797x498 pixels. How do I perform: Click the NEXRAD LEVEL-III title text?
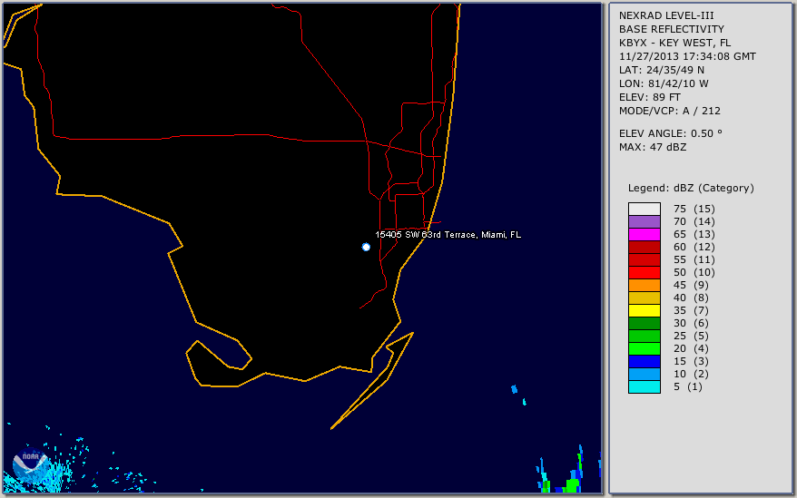click(666, 15)
